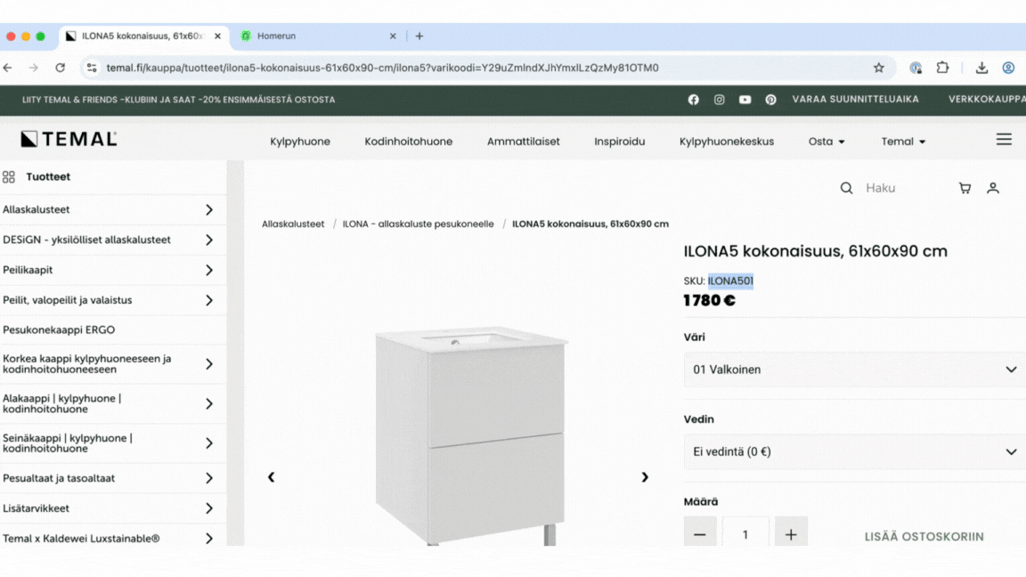Screen dimensions: 1026x577
Task: Open the Pinterest icon in top bar
Action: pos(770,100)
